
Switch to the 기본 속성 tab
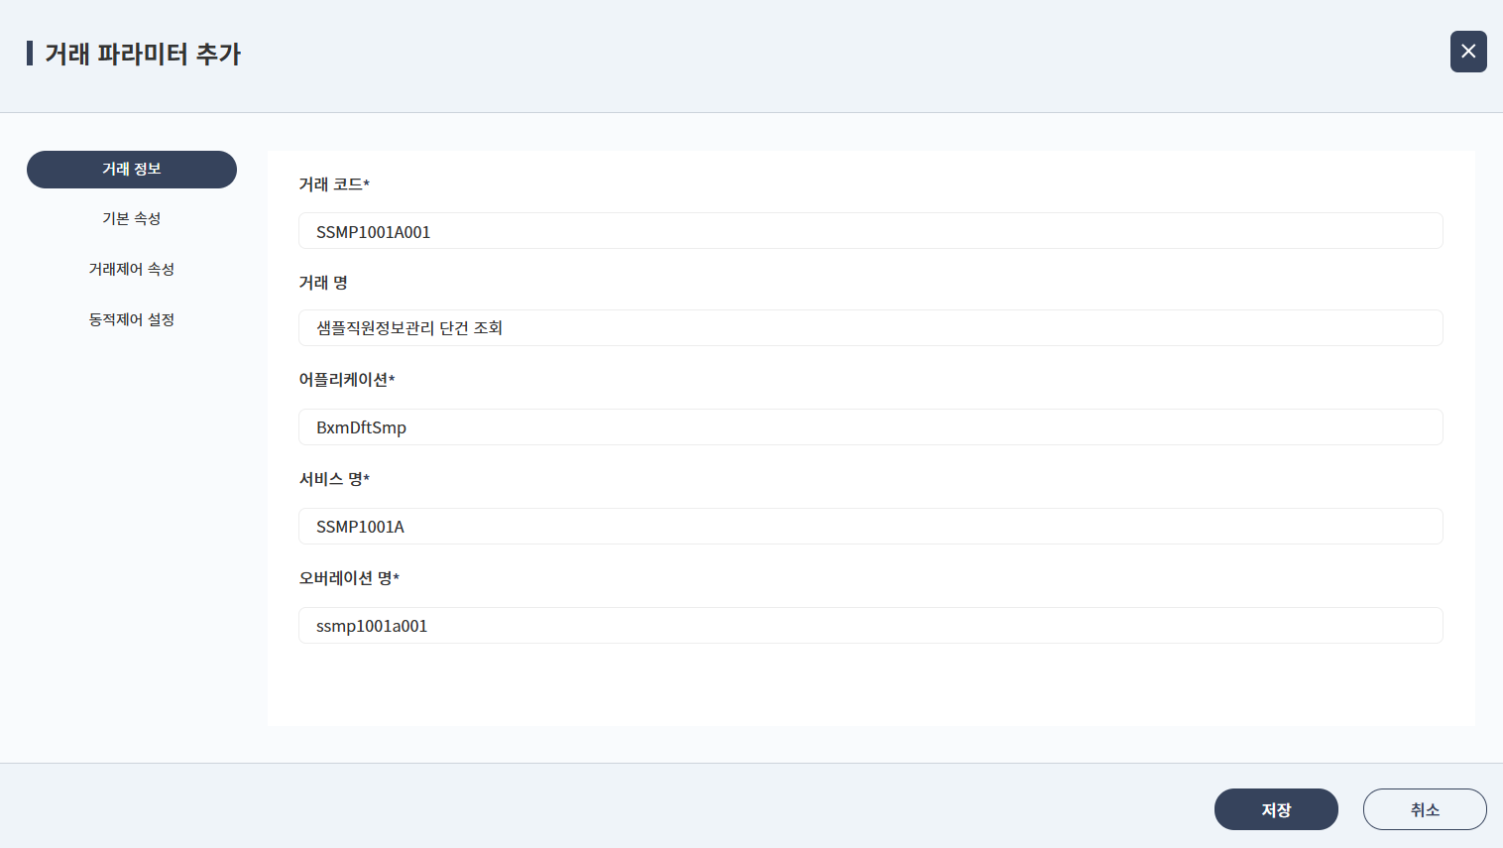(x=132, y=219)
